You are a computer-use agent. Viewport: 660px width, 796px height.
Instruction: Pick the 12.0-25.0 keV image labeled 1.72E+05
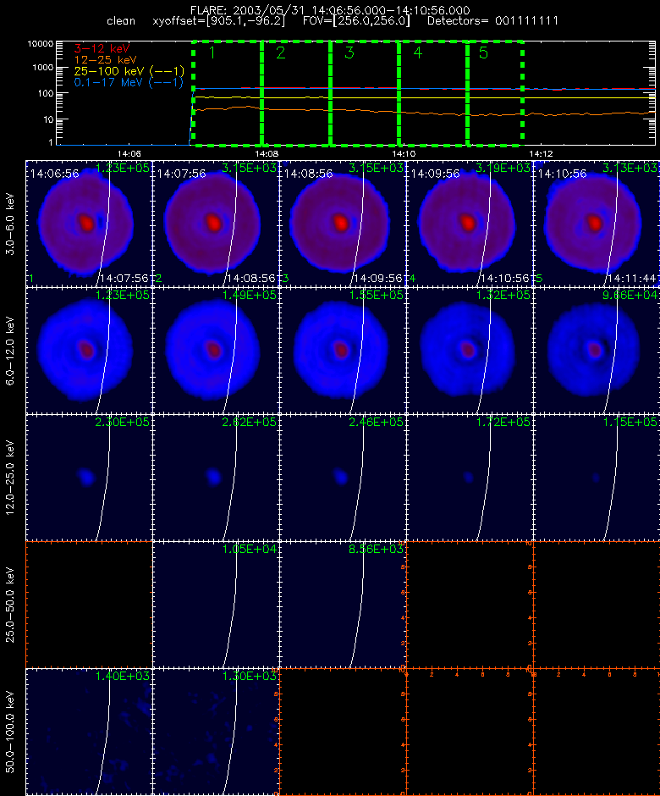(470, 478)
